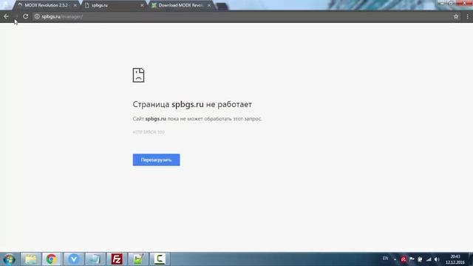This screenshot has width=473, height=266.
Task: Reload page with refresh icon
Action: point(26,16)
